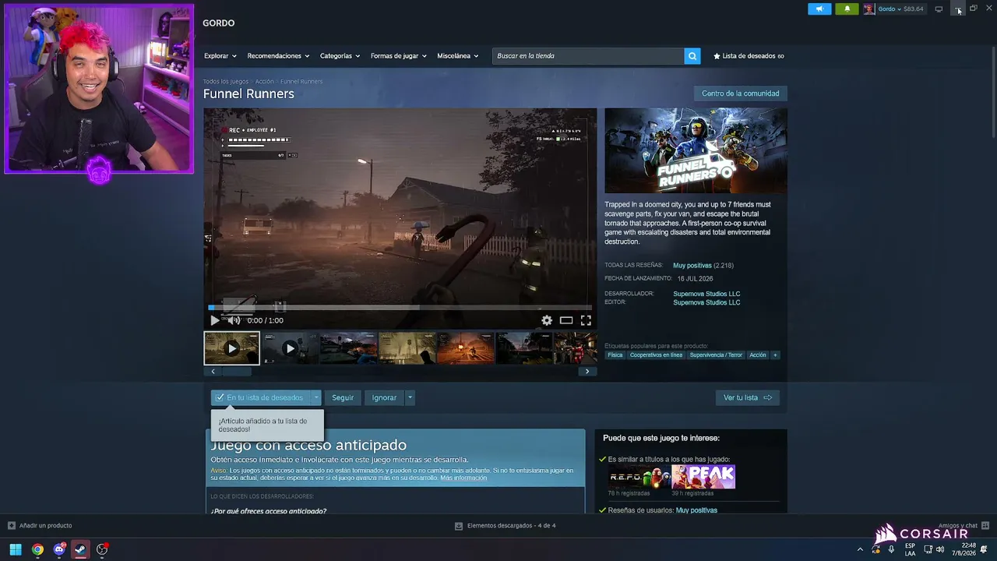
Task: Open Centro de la comunidad
Action: point(741,93)
